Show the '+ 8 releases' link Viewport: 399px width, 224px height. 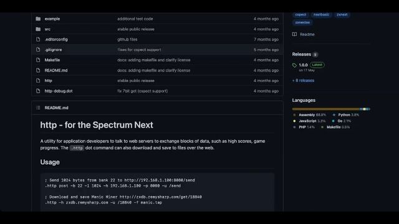(304, 80)
